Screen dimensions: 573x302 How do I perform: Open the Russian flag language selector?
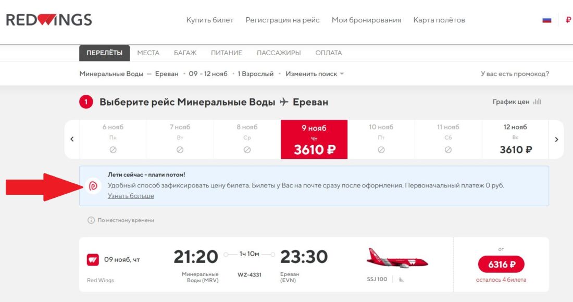pos(547,19)
